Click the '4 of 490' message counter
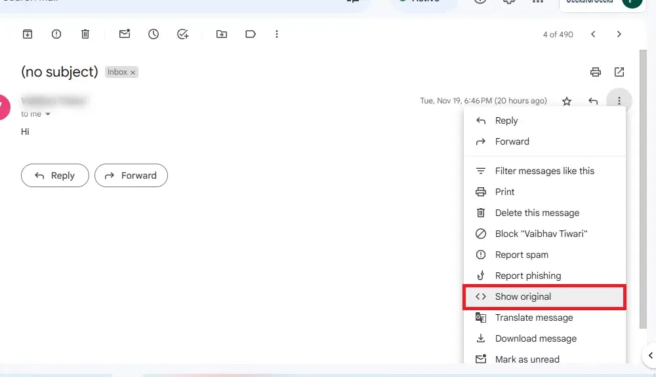This screenshot has height=377, width=656. point(558,35)
